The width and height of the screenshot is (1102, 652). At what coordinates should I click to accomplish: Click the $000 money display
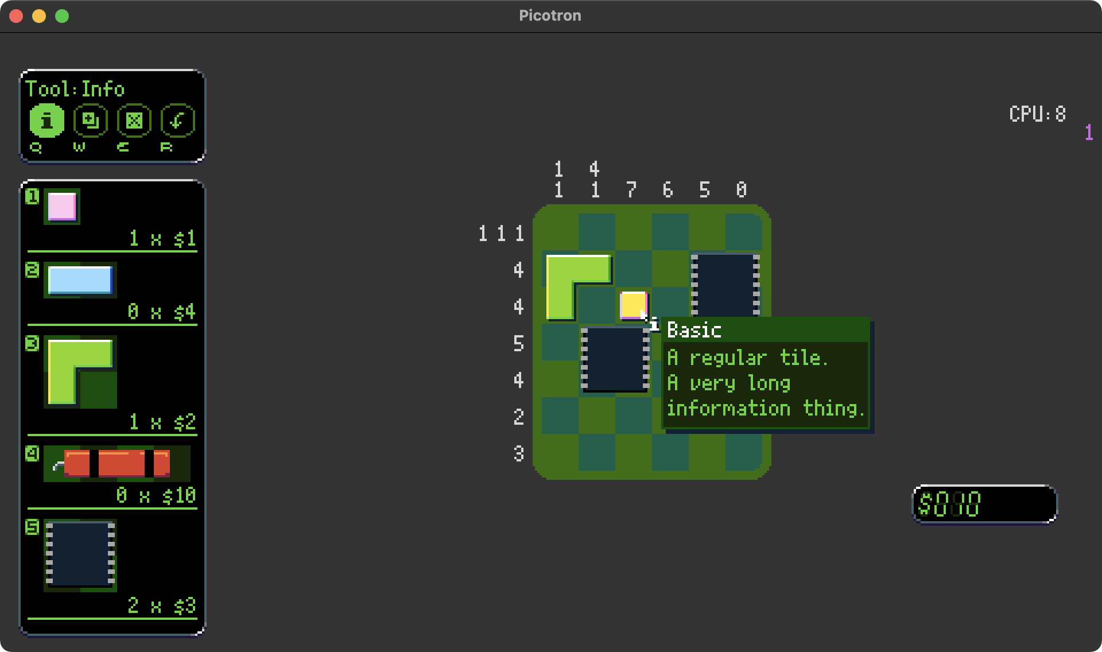[985, 504]
